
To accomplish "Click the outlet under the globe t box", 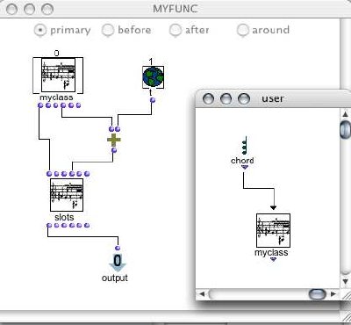I will 153,100.
